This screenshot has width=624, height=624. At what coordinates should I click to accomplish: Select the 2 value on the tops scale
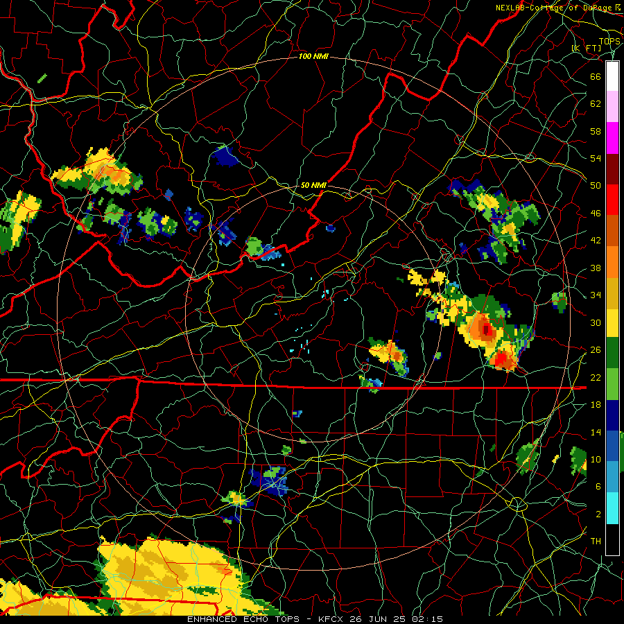click(598, 514)
